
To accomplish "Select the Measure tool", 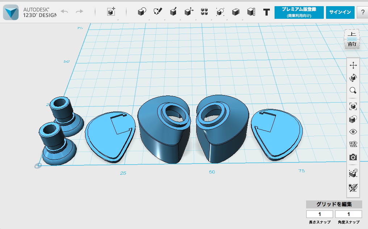I will (251, 12).
